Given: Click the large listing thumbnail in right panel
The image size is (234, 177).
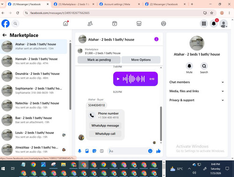Looking at the screenshot, I should [x=197, y=43].
